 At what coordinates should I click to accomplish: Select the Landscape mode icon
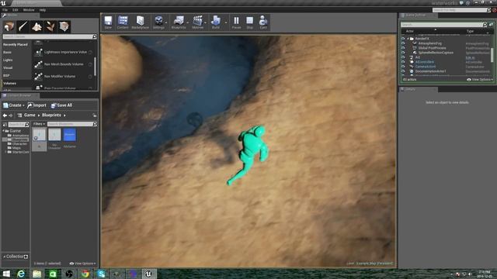[x=36, y=26]
